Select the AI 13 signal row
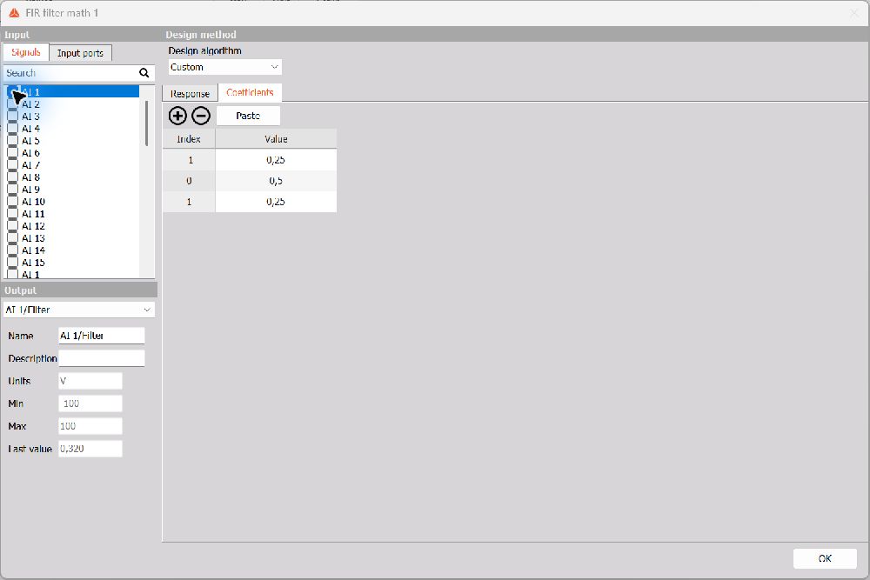 (x=72, y=238)
